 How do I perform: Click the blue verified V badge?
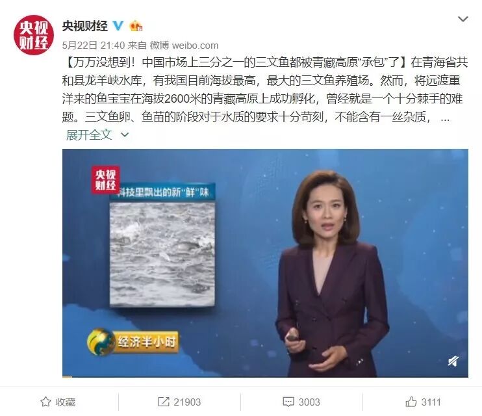[x=118, y=25]
